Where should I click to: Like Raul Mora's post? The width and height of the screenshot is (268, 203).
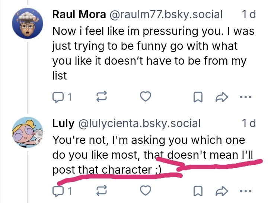click(145, 97)
